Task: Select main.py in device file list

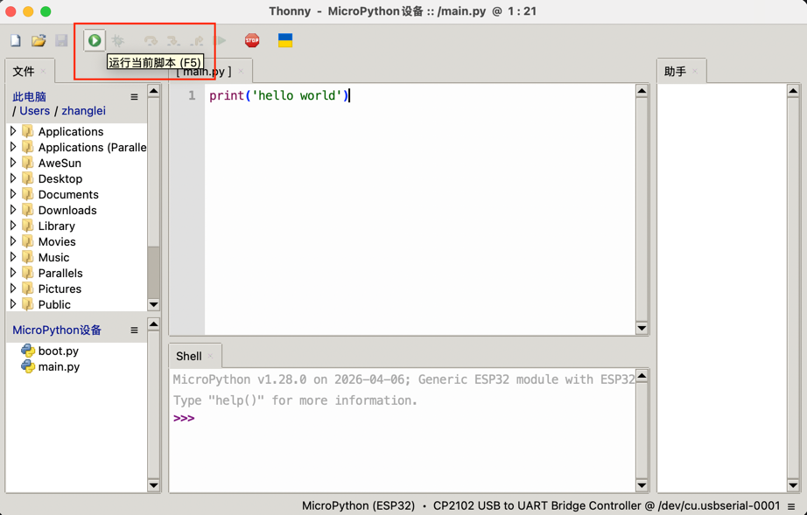Action: (x=59, y=367)
